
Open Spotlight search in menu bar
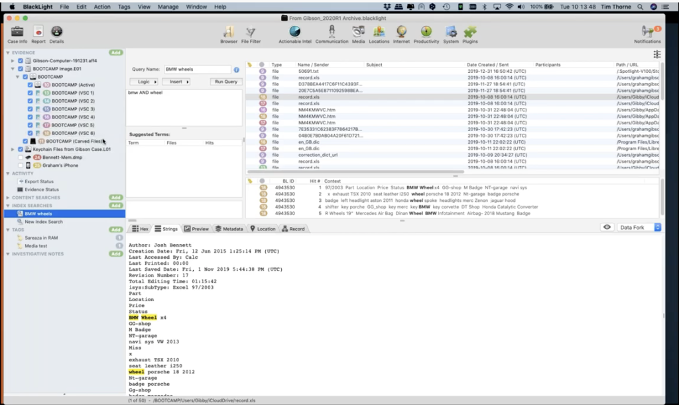640,7
